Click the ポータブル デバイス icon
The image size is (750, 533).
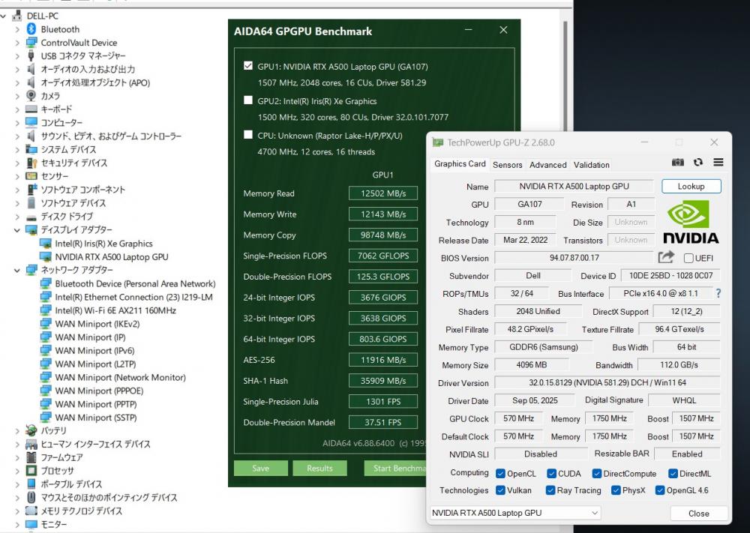(31, 484)
